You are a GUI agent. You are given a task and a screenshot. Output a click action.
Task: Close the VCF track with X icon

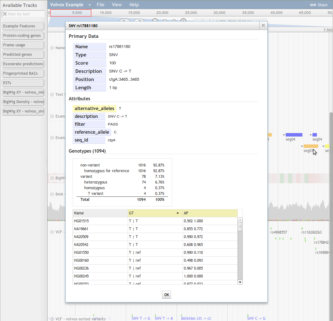(52, 232)
